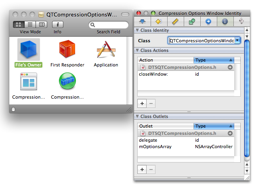Switch to icon view mode
The height and width of the screenshot is (186, 254).
19,25
